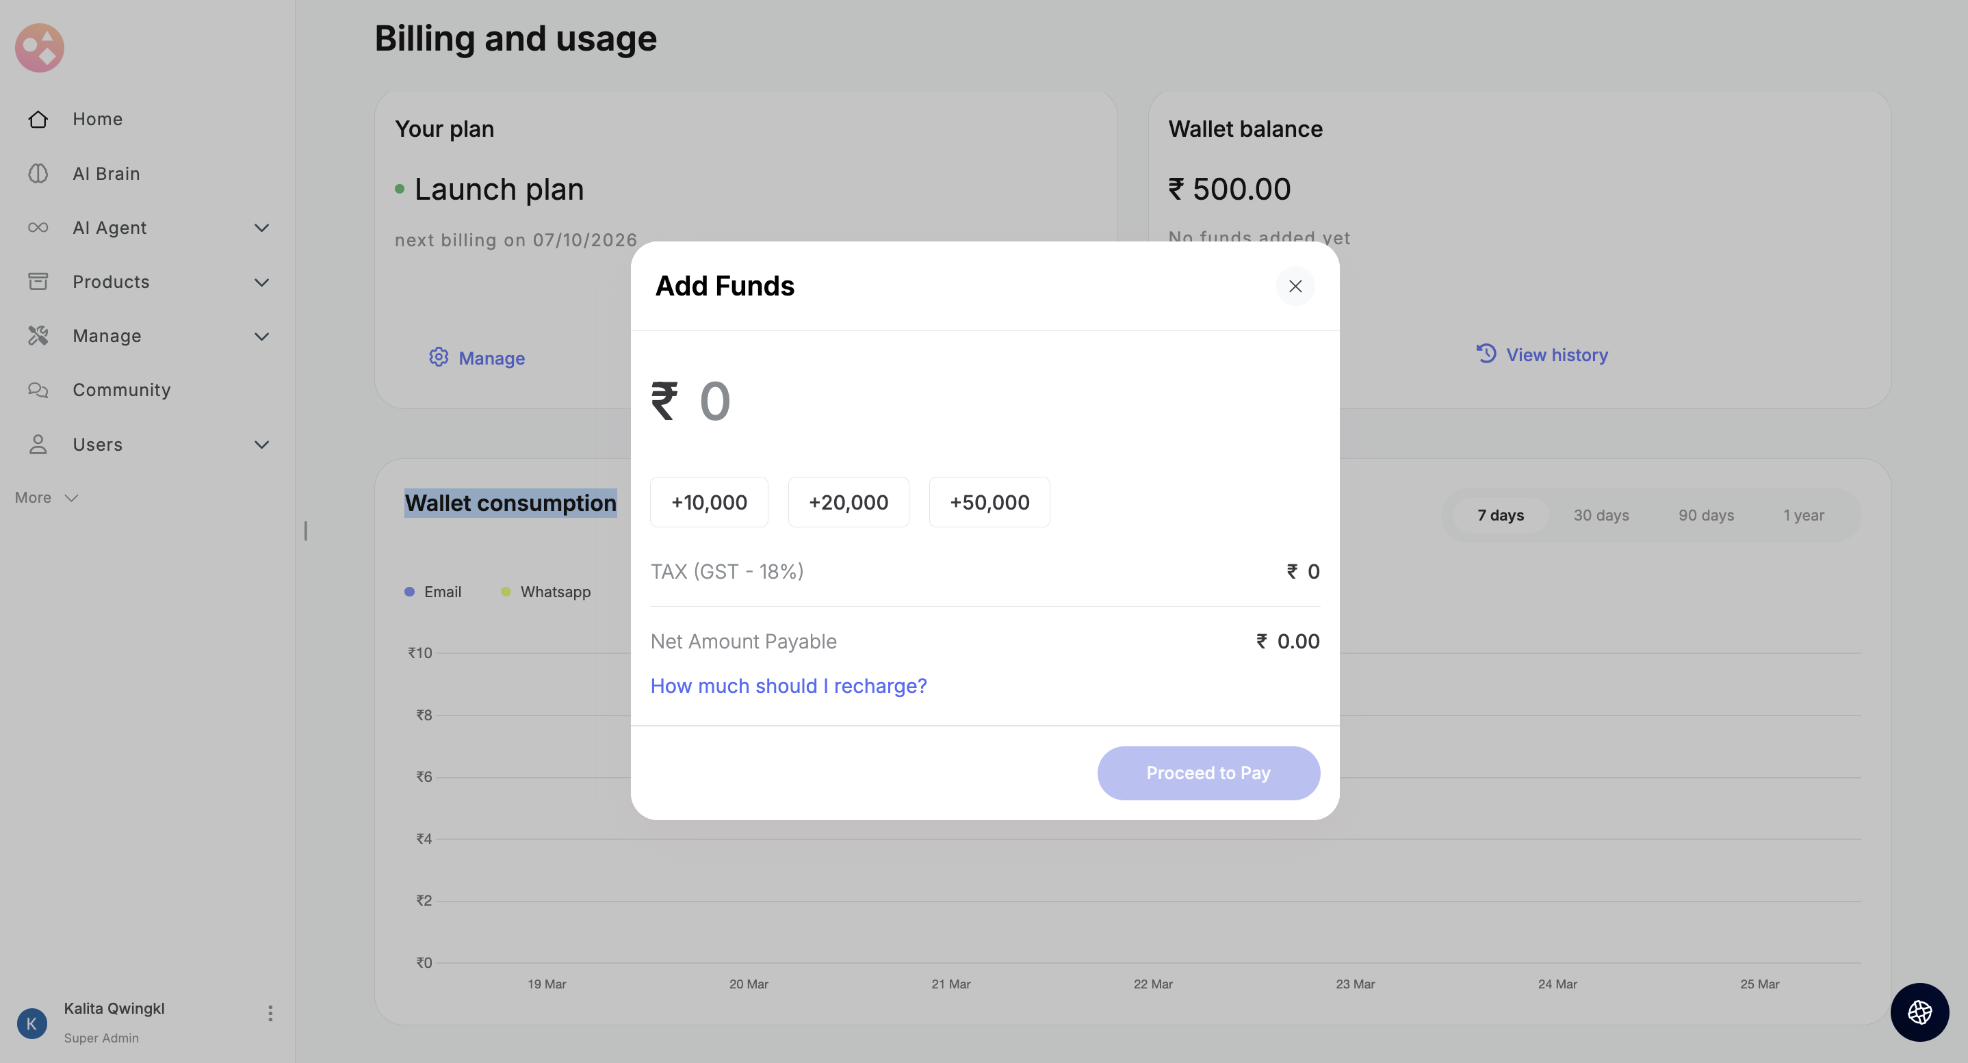Toggle the Whatsapp legend series
This screenshot has width=1968, height=1063.
(545, 592)
